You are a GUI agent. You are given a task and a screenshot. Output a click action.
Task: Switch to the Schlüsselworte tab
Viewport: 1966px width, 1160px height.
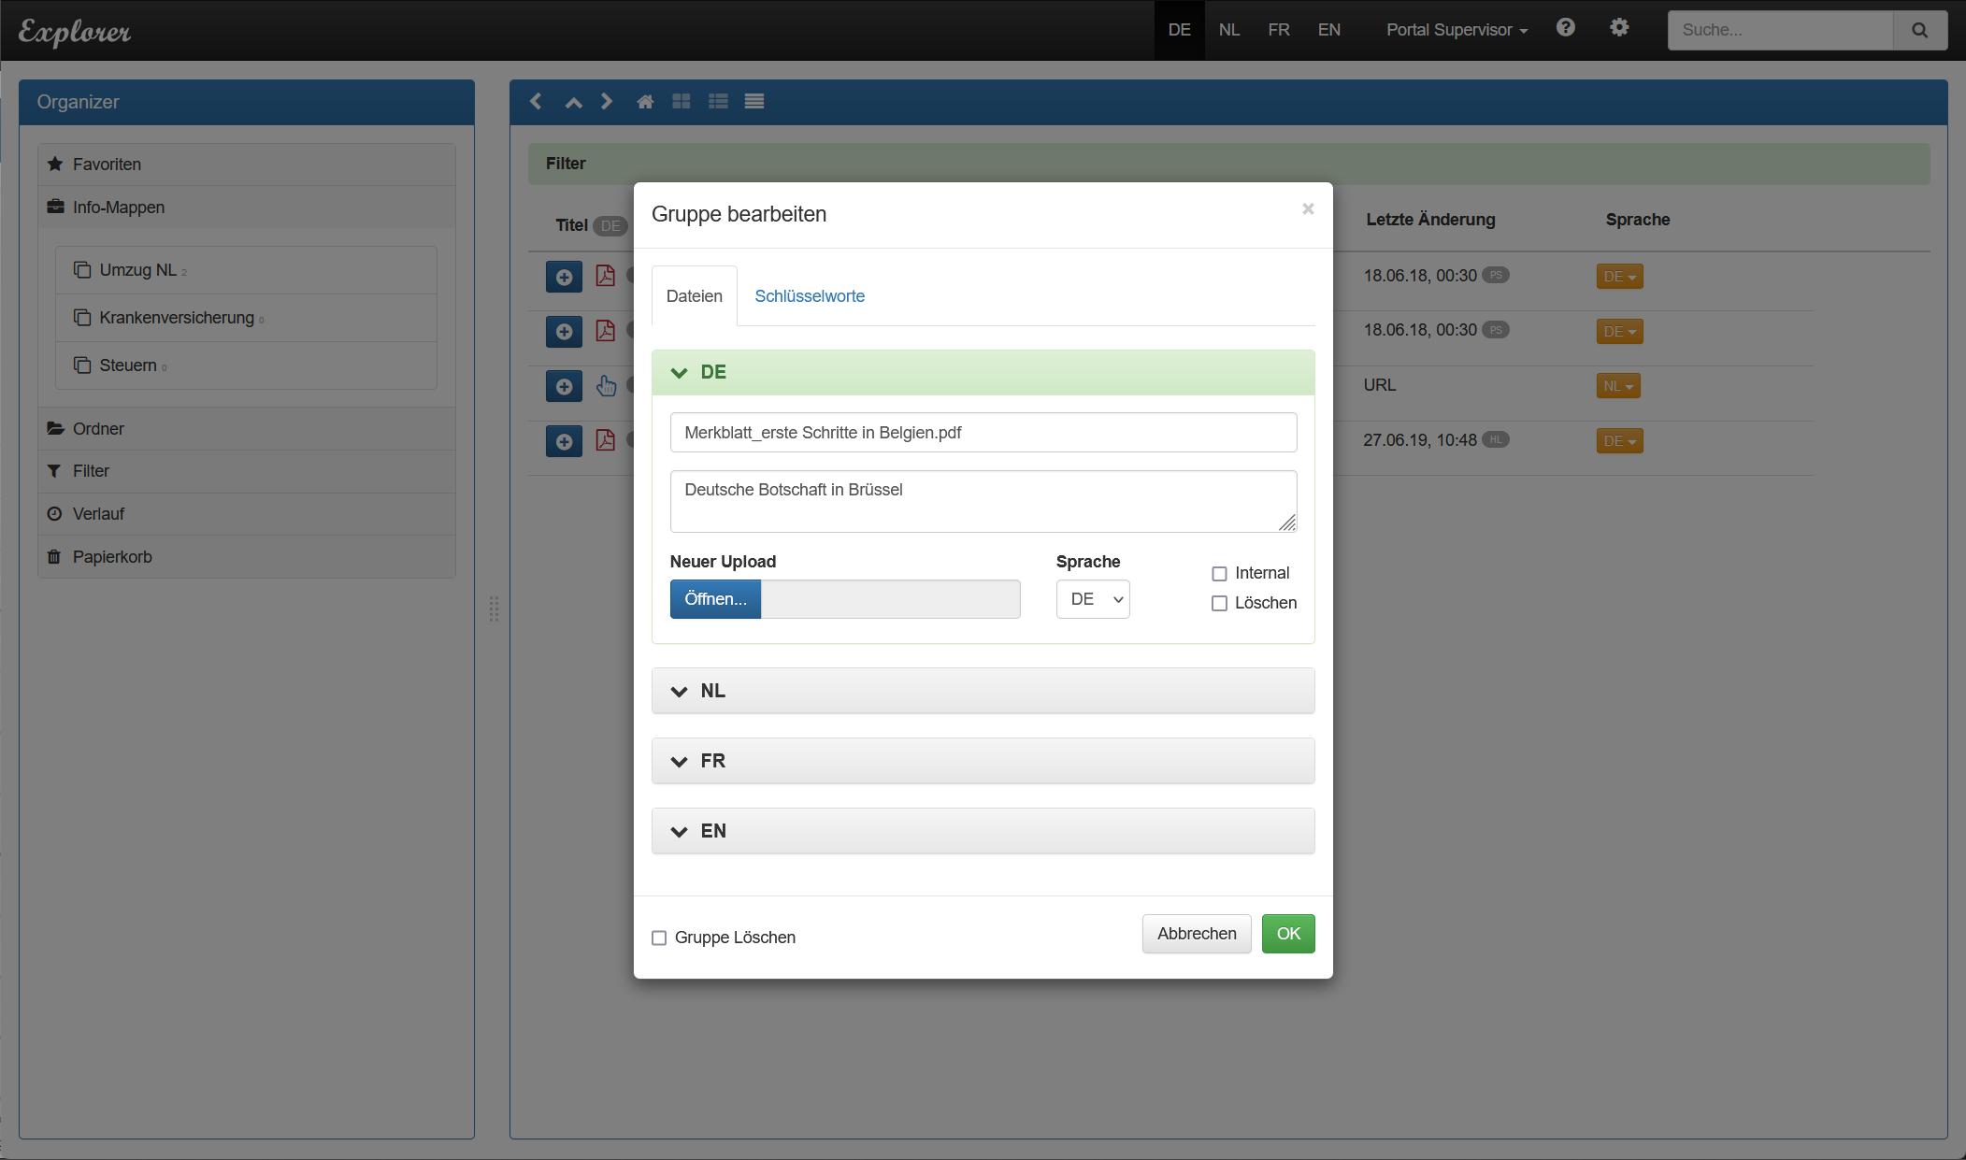tap(809, 296)
